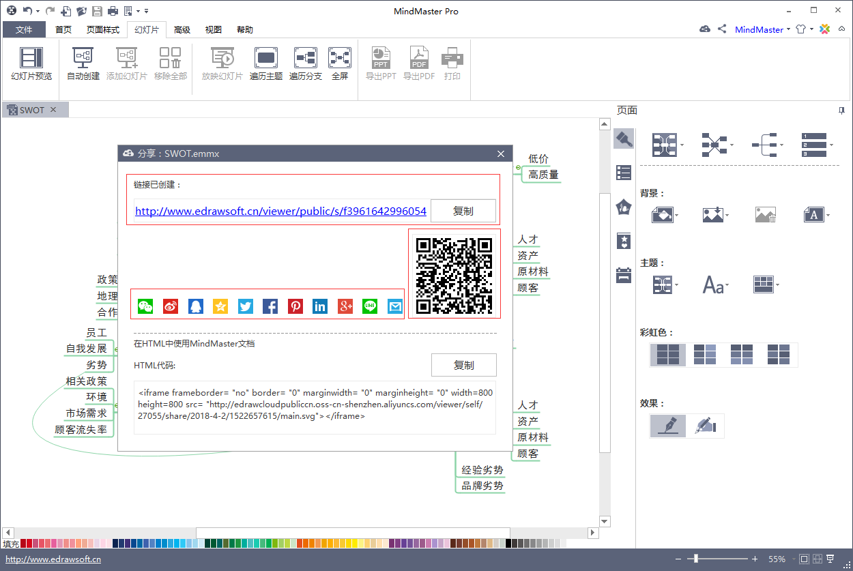Screen dimensions: 853x571
Task: Open the clipart star side panel icon
Action: 624,241
